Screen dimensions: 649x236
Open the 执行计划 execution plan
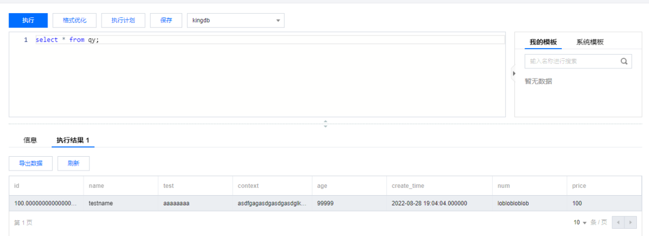[x=123, y=20]
